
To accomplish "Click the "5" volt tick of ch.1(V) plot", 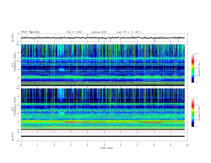I will [x=18, y=34].
